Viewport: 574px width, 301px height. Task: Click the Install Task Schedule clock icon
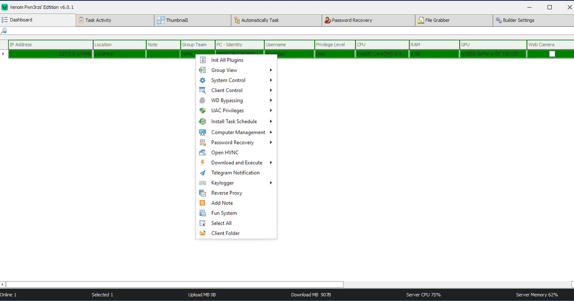[203, 122]
